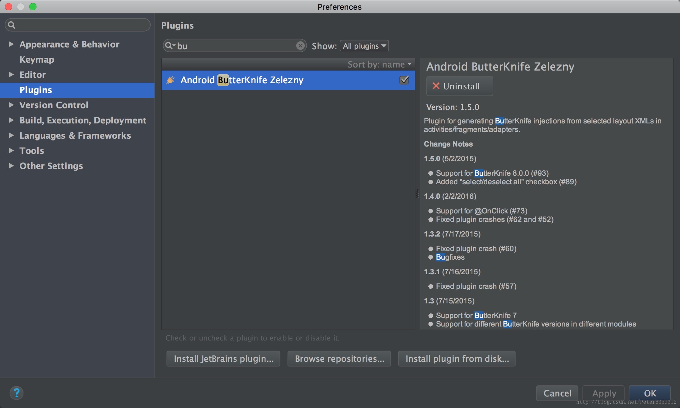Click the settings search field in sidebar

pyautogui.click(x=78, y=25)
